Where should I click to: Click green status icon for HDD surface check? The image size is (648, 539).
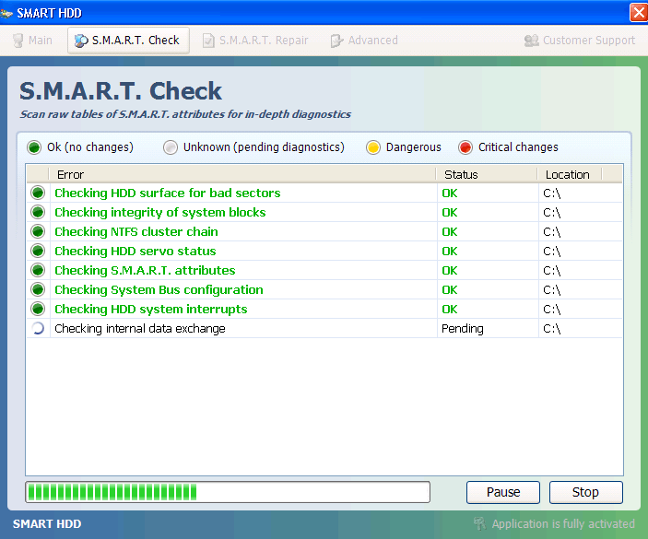(x=38, y=193)
